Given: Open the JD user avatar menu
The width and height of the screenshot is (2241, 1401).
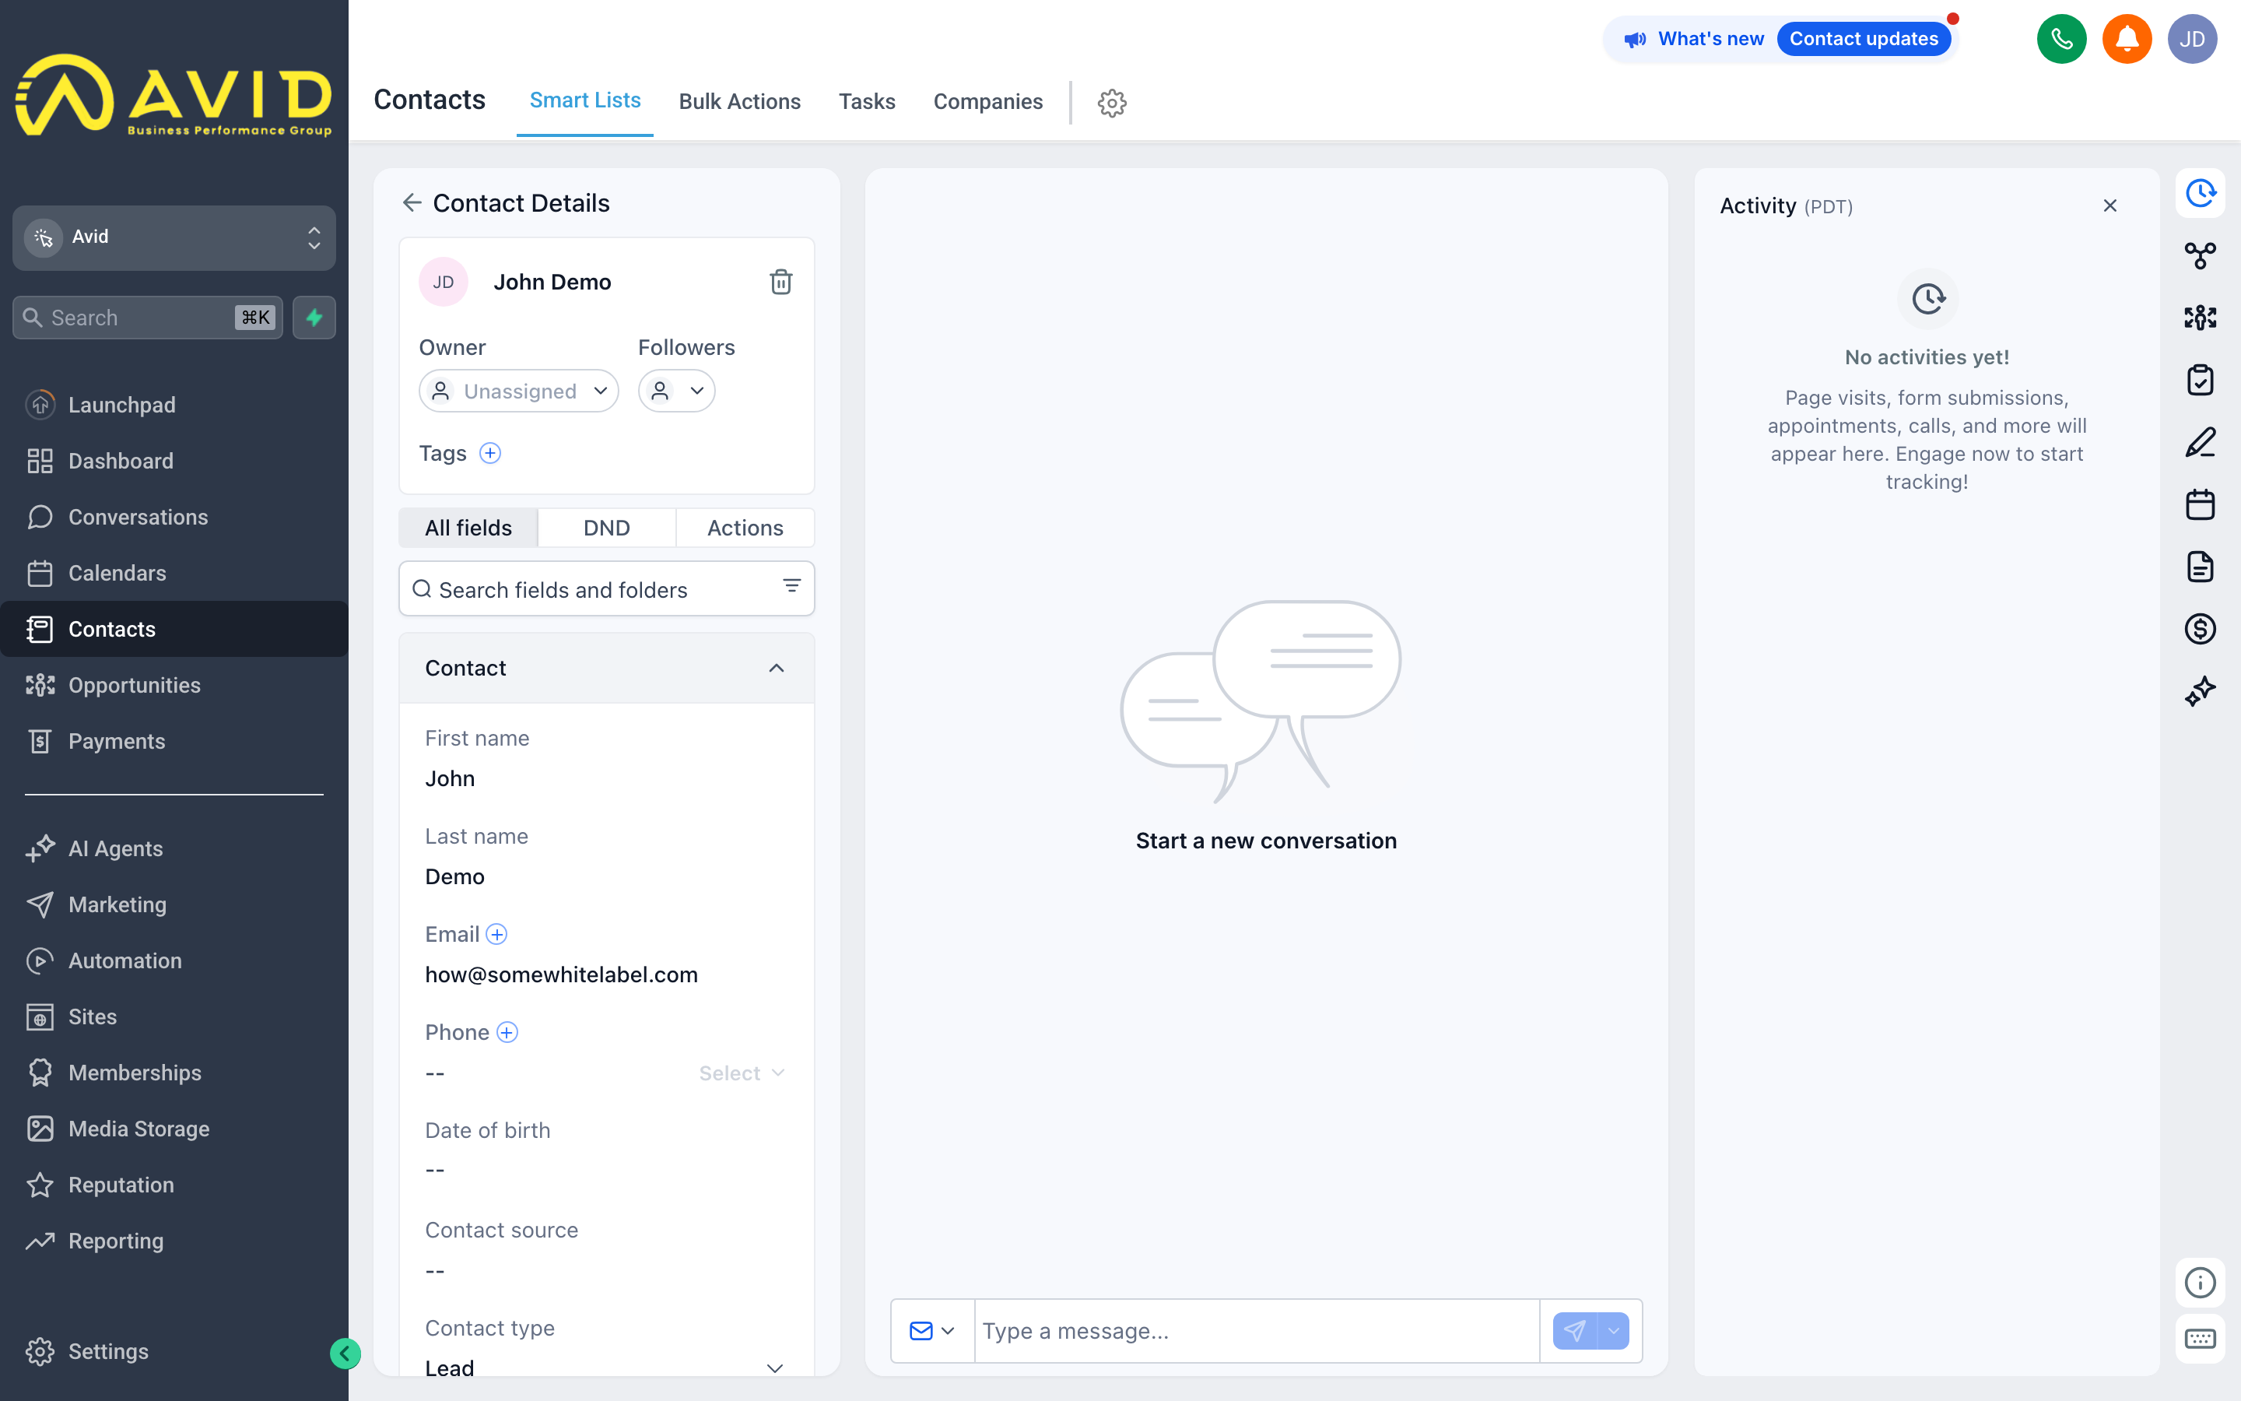Looking at the screenshot, I should [2192, 39].
